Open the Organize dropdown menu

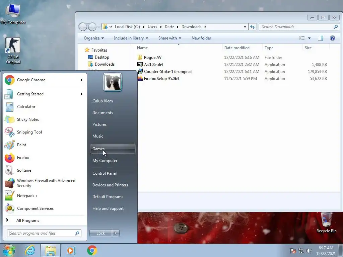(94, 38)
